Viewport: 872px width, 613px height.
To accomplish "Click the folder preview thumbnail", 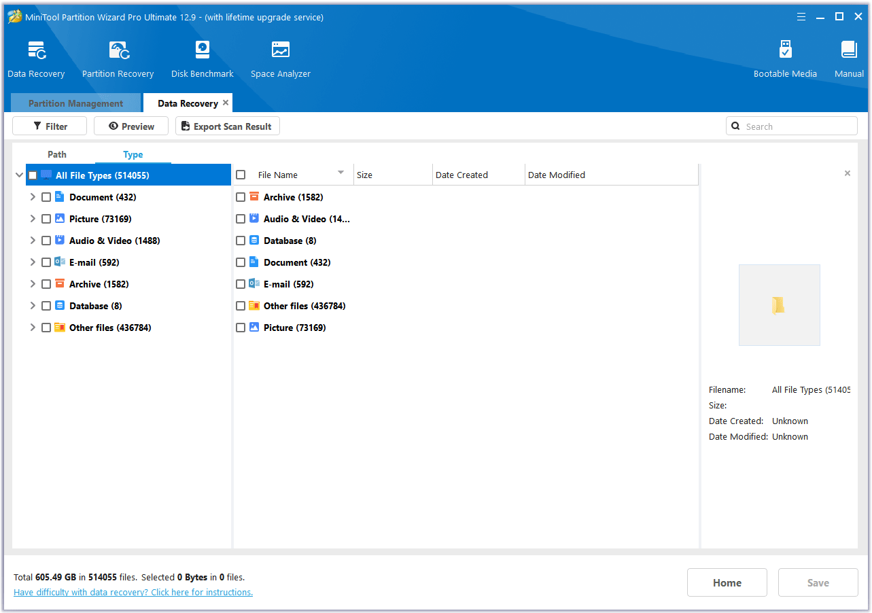I will click(x=780, y=305).
